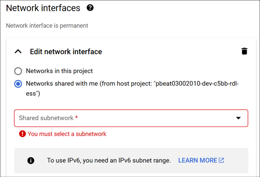
Task: Delete the network interface with trash icon
Action: [244, 51]
